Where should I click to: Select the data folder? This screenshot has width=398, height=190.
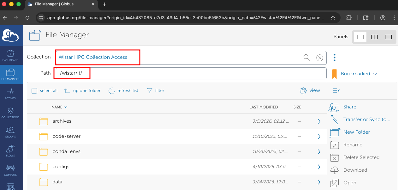[177, 182]
